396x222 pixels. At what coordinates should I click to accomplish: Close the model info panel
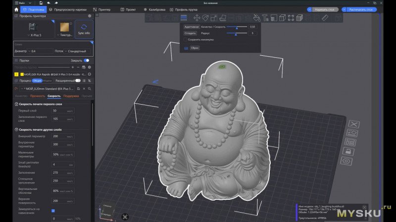[x=364, y=207]
